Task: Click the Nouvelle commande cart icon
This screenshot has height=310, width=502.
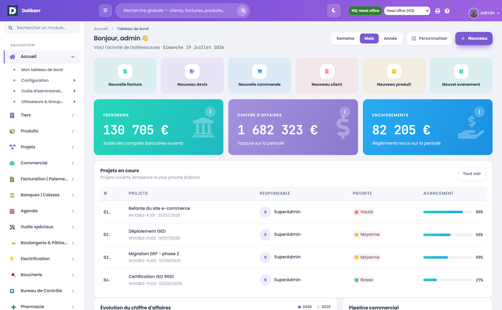Action: click(259, 71)
